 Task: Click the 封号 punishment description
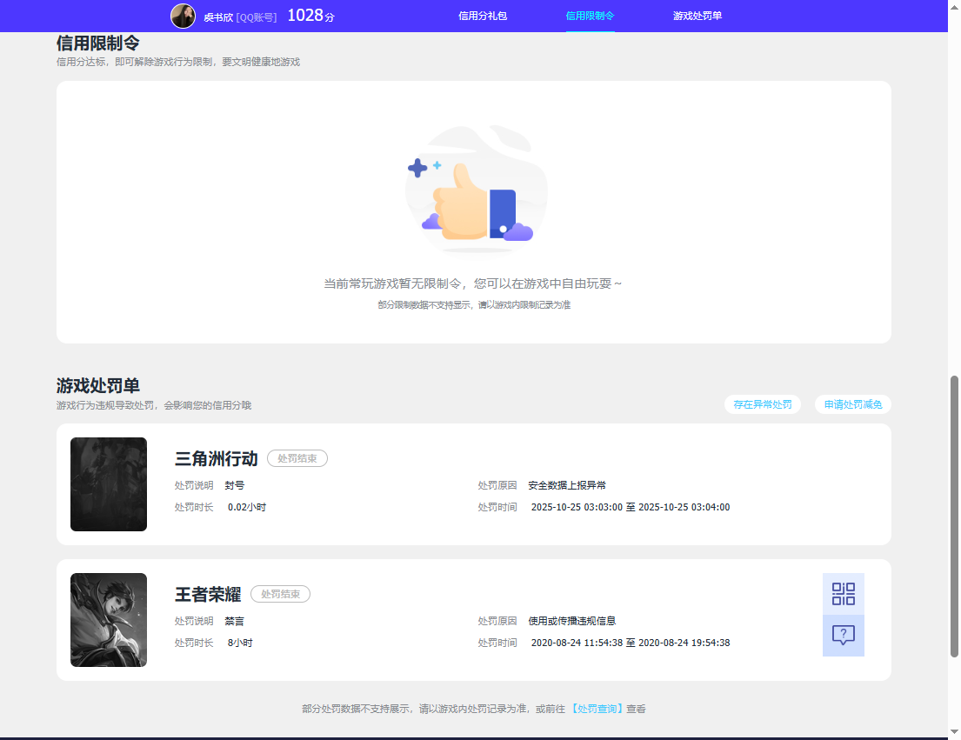234,485
